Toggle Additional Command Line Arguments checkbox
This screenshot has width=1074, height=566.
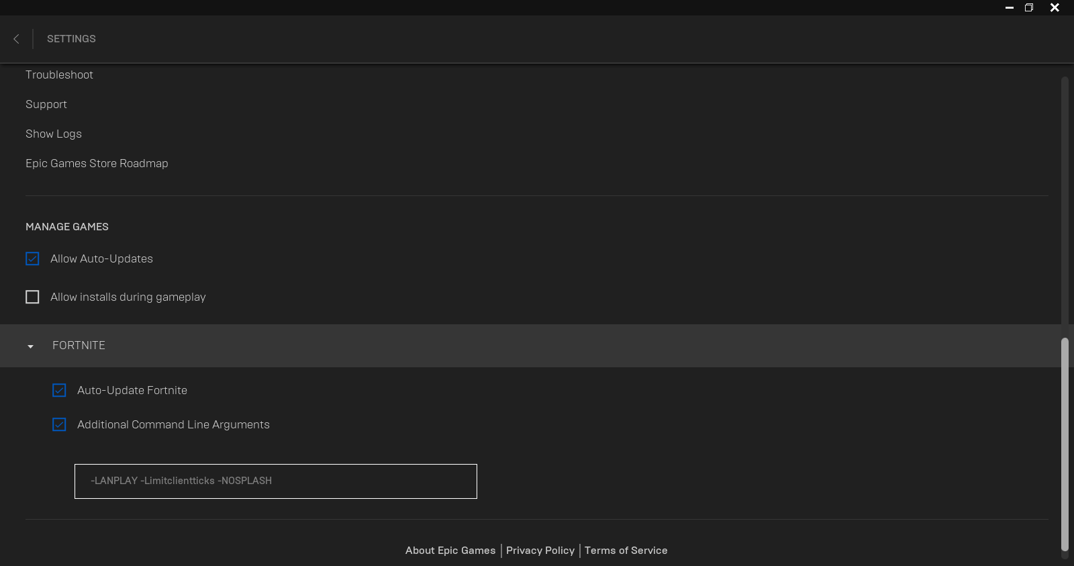pyautogui.click(x=59, y=424)
